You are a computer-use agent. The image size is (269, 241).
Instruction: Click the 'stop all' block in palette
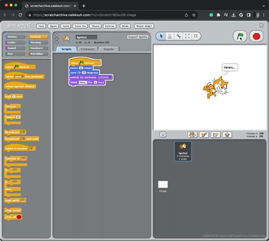click(13, 217)
